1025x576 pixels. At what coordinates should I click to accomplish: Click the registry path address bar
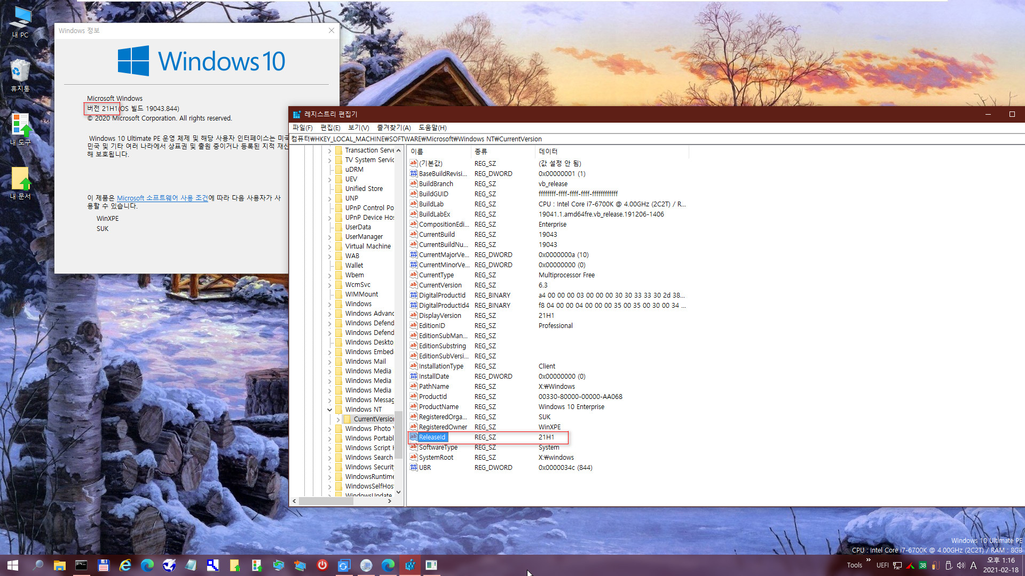click(657, 139)
